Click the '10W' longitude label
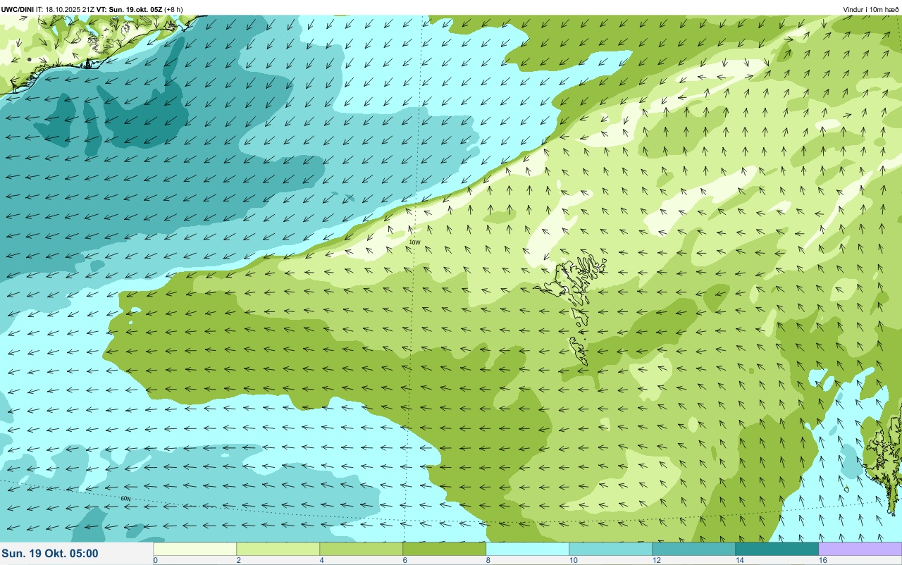Image resolution: width=902 pixels, height=565 pixels. 415,242
